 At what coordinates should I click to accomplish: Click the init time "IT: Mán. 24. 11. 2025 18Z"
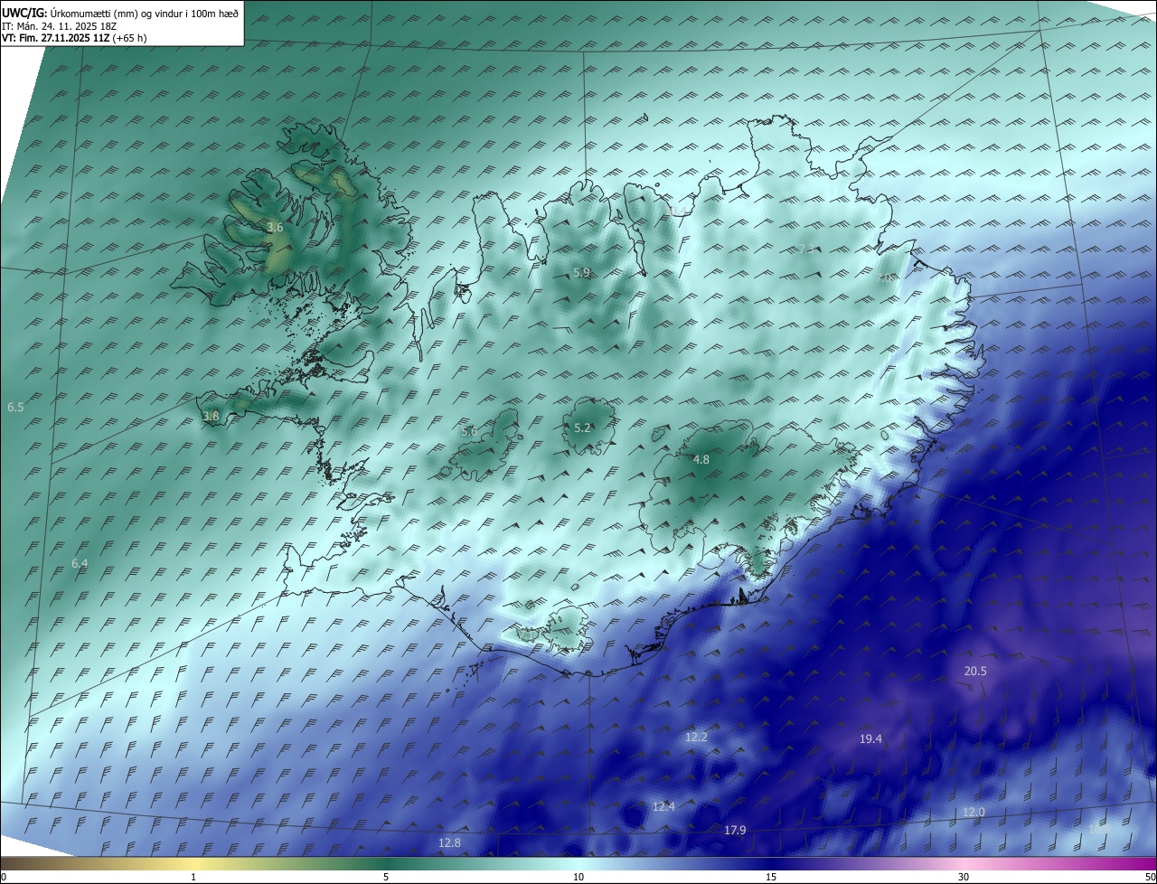(x=61, y=26)
